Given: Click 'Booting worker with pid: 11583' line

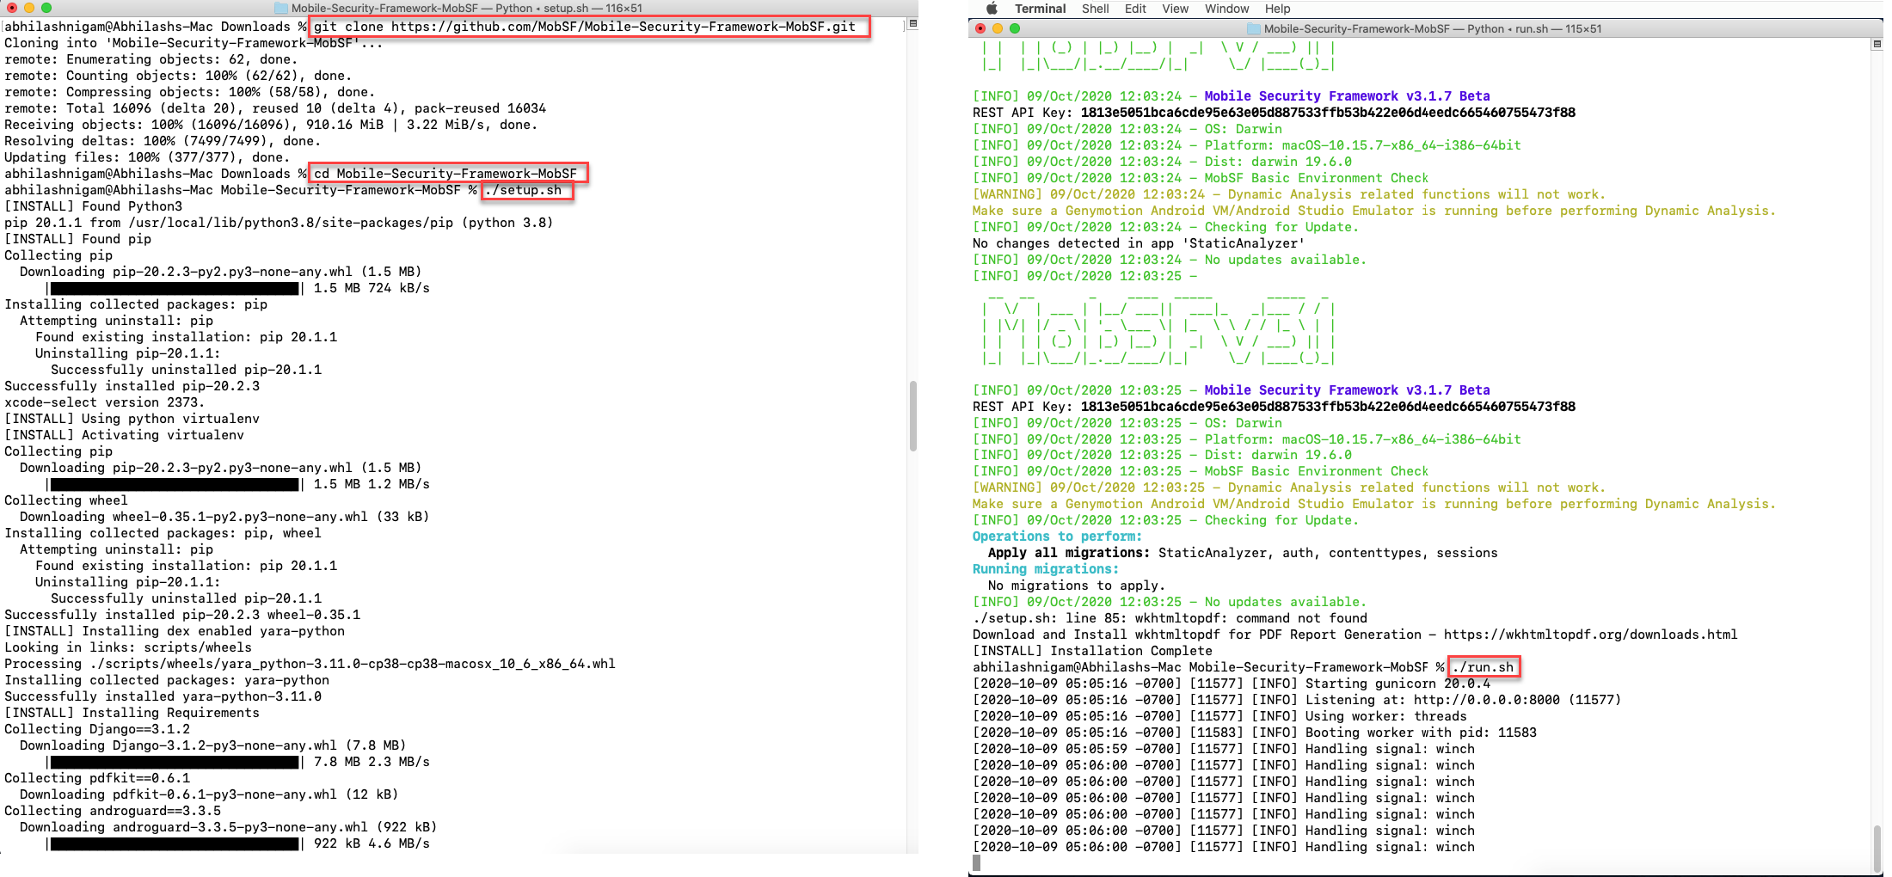Looking at the screenshot, I should tap(1255, 733).
